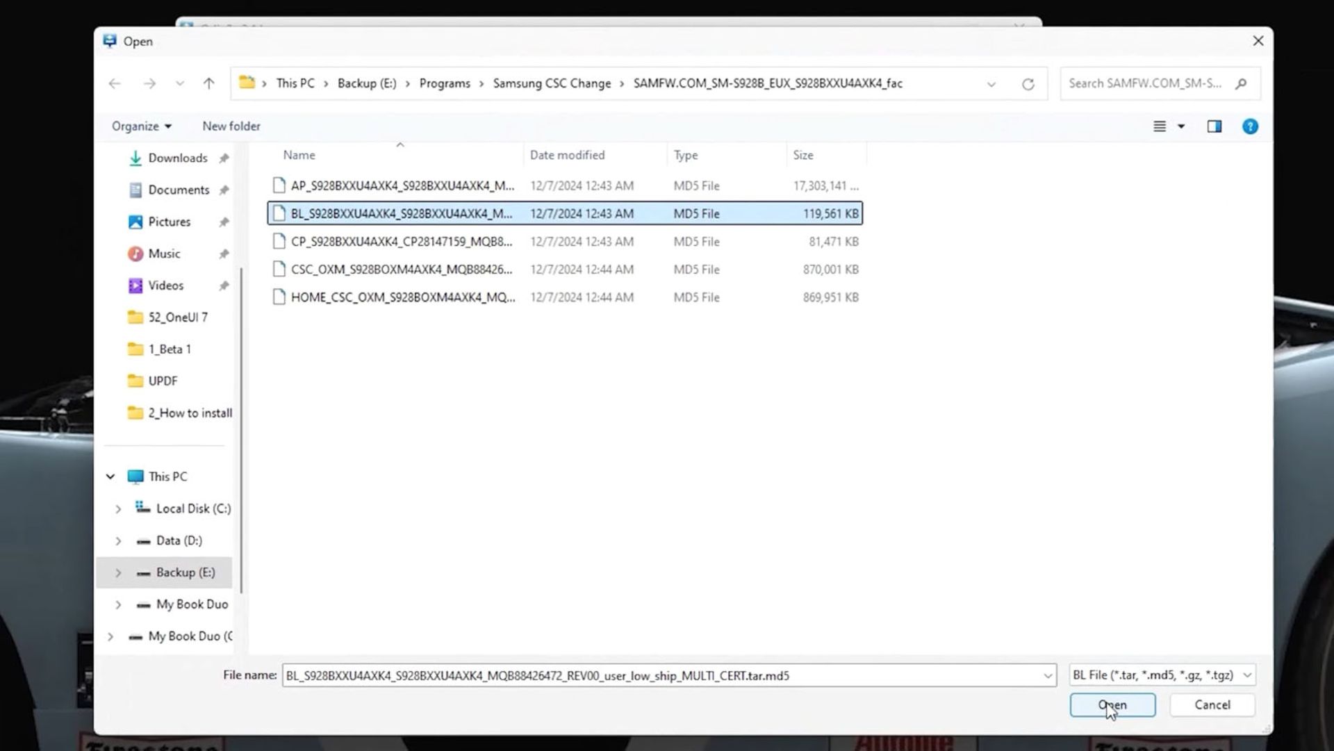Expand the first My Book Duo drive
The width and height of the screenshot is (1334, 751).
(118, 605)
